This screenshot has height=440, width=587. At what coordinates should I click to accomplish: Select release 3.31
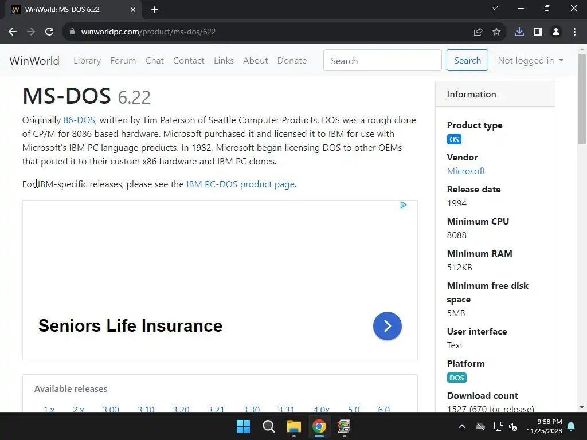pyautogui.click(x=287, y=410)
